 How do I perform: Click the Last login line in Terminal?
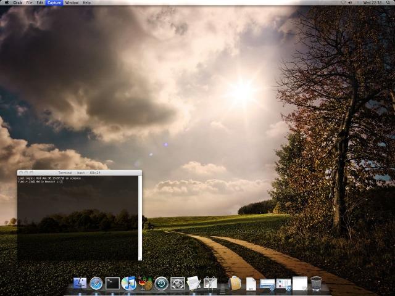[x=49, y=178]
